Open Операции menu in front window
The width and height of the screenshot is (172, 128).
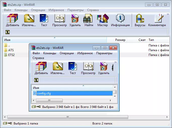tap(67, 53)
